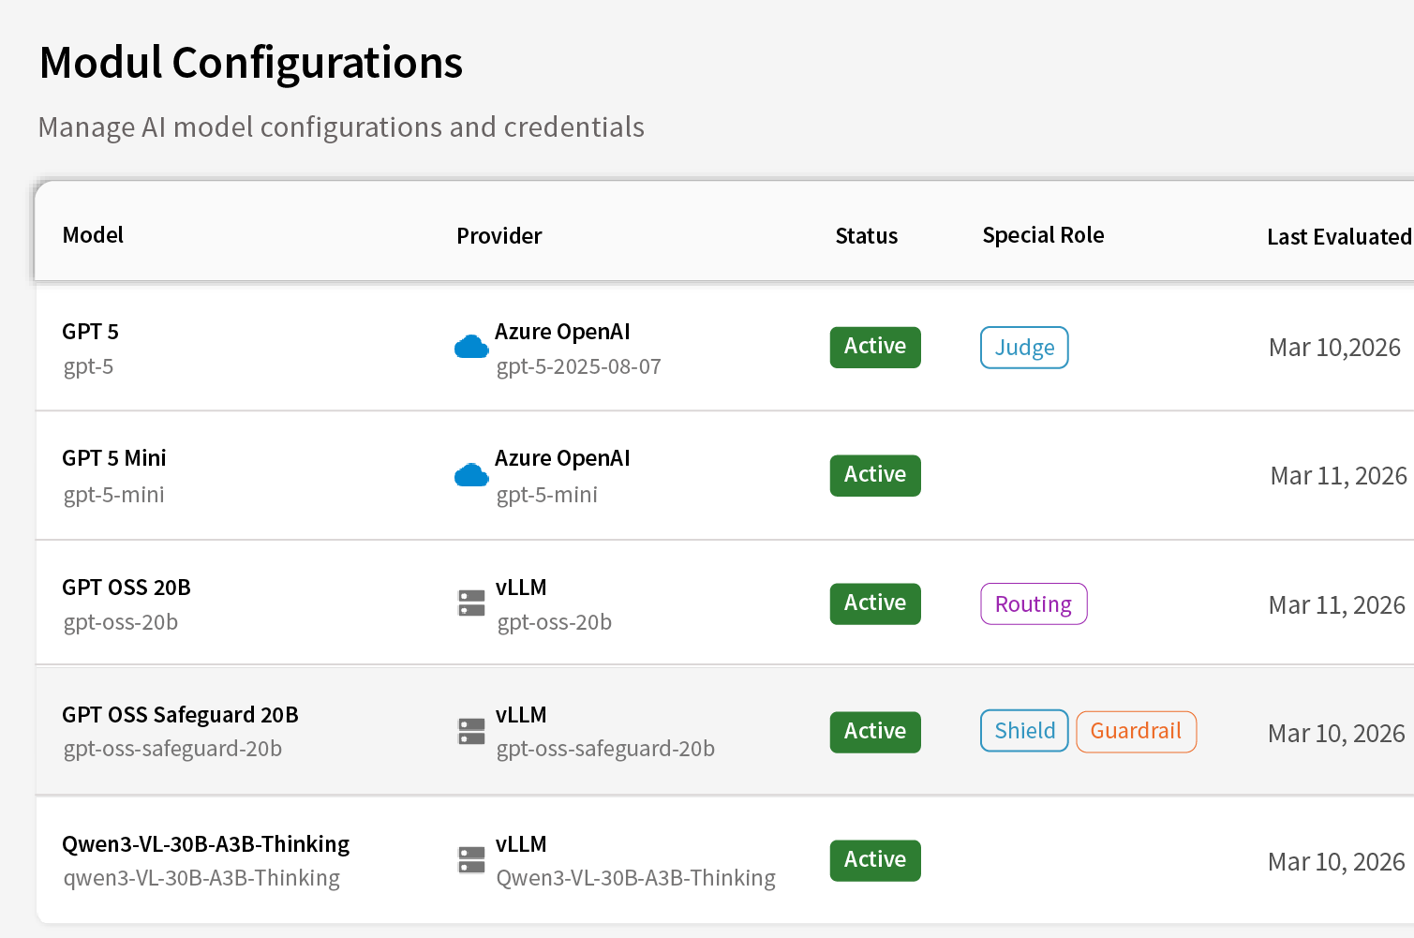Screen dimensions: 1414x938
Task: Click Active status badge for GPT 5 Mini
Action: point(875,476)
